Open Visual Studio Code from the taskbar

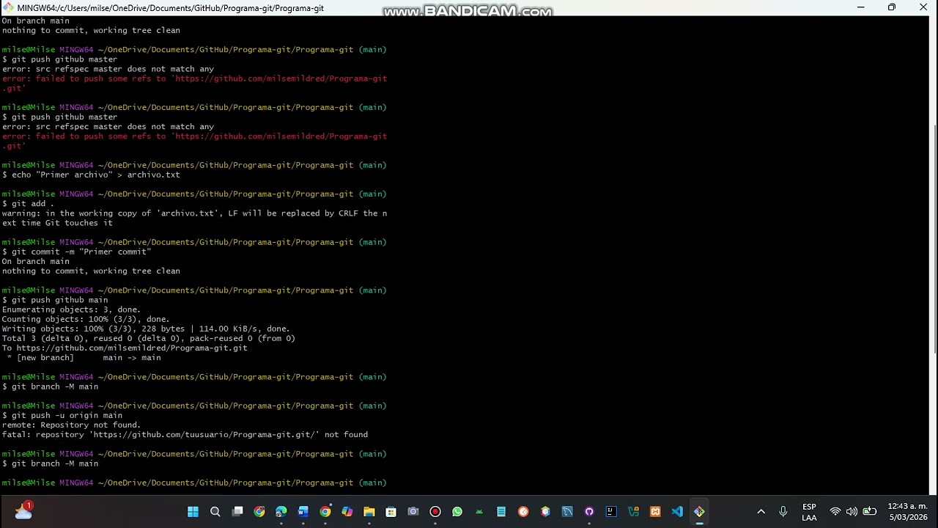(x=677, y=512)
